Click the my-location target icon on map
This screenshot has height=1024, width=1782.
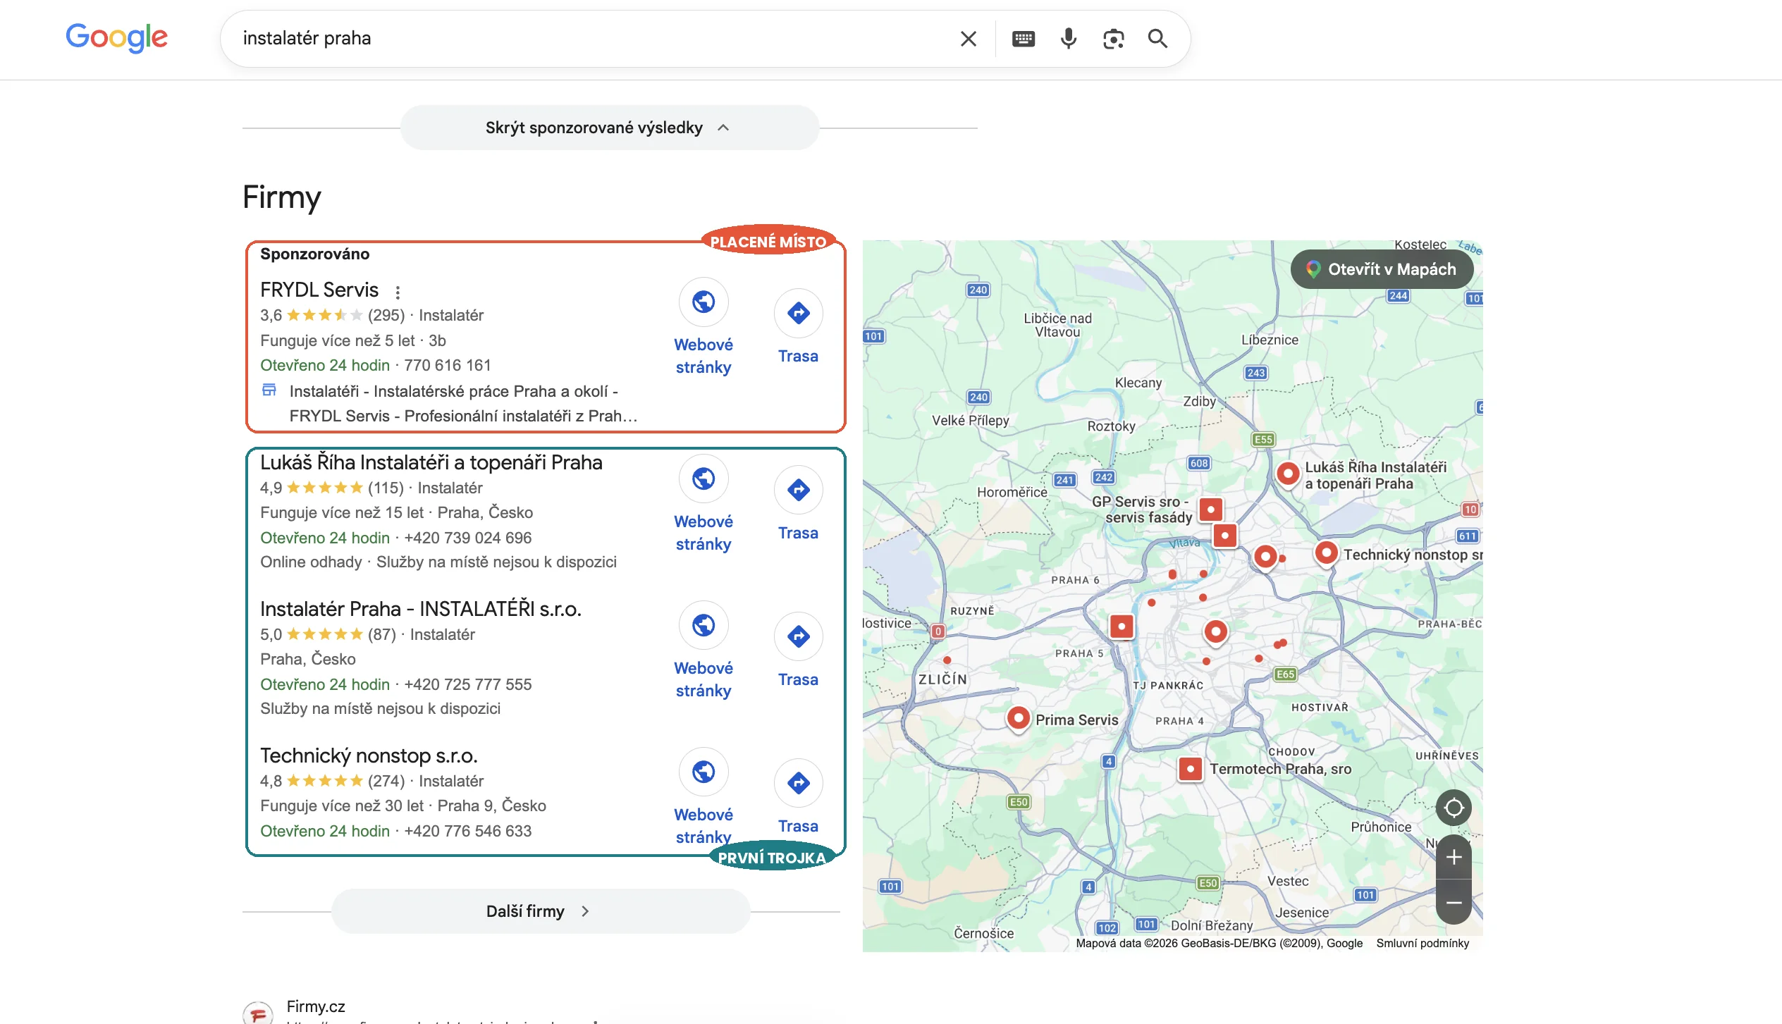[x=1454, y=808]
